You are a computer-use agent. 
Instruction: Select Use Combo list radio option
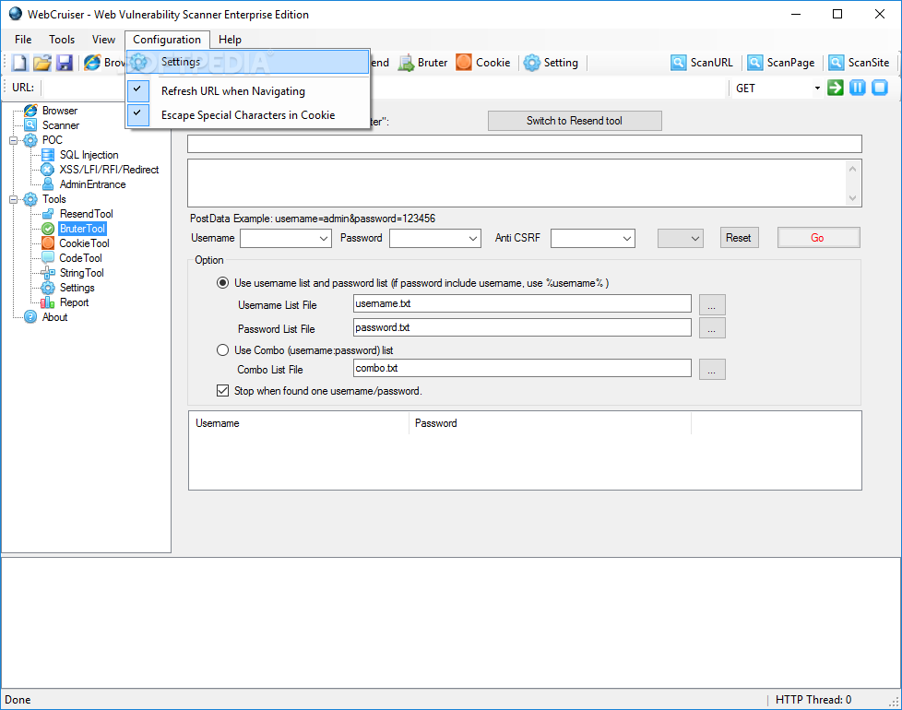pos(222,350)
